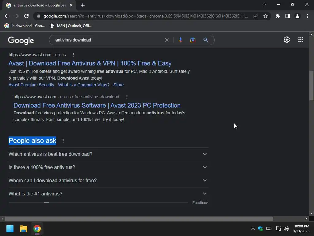Image resolution: width=314 pixels, height=236 pixels.
Task: Click the Chrome address bar URL
Action: (146, 16)
